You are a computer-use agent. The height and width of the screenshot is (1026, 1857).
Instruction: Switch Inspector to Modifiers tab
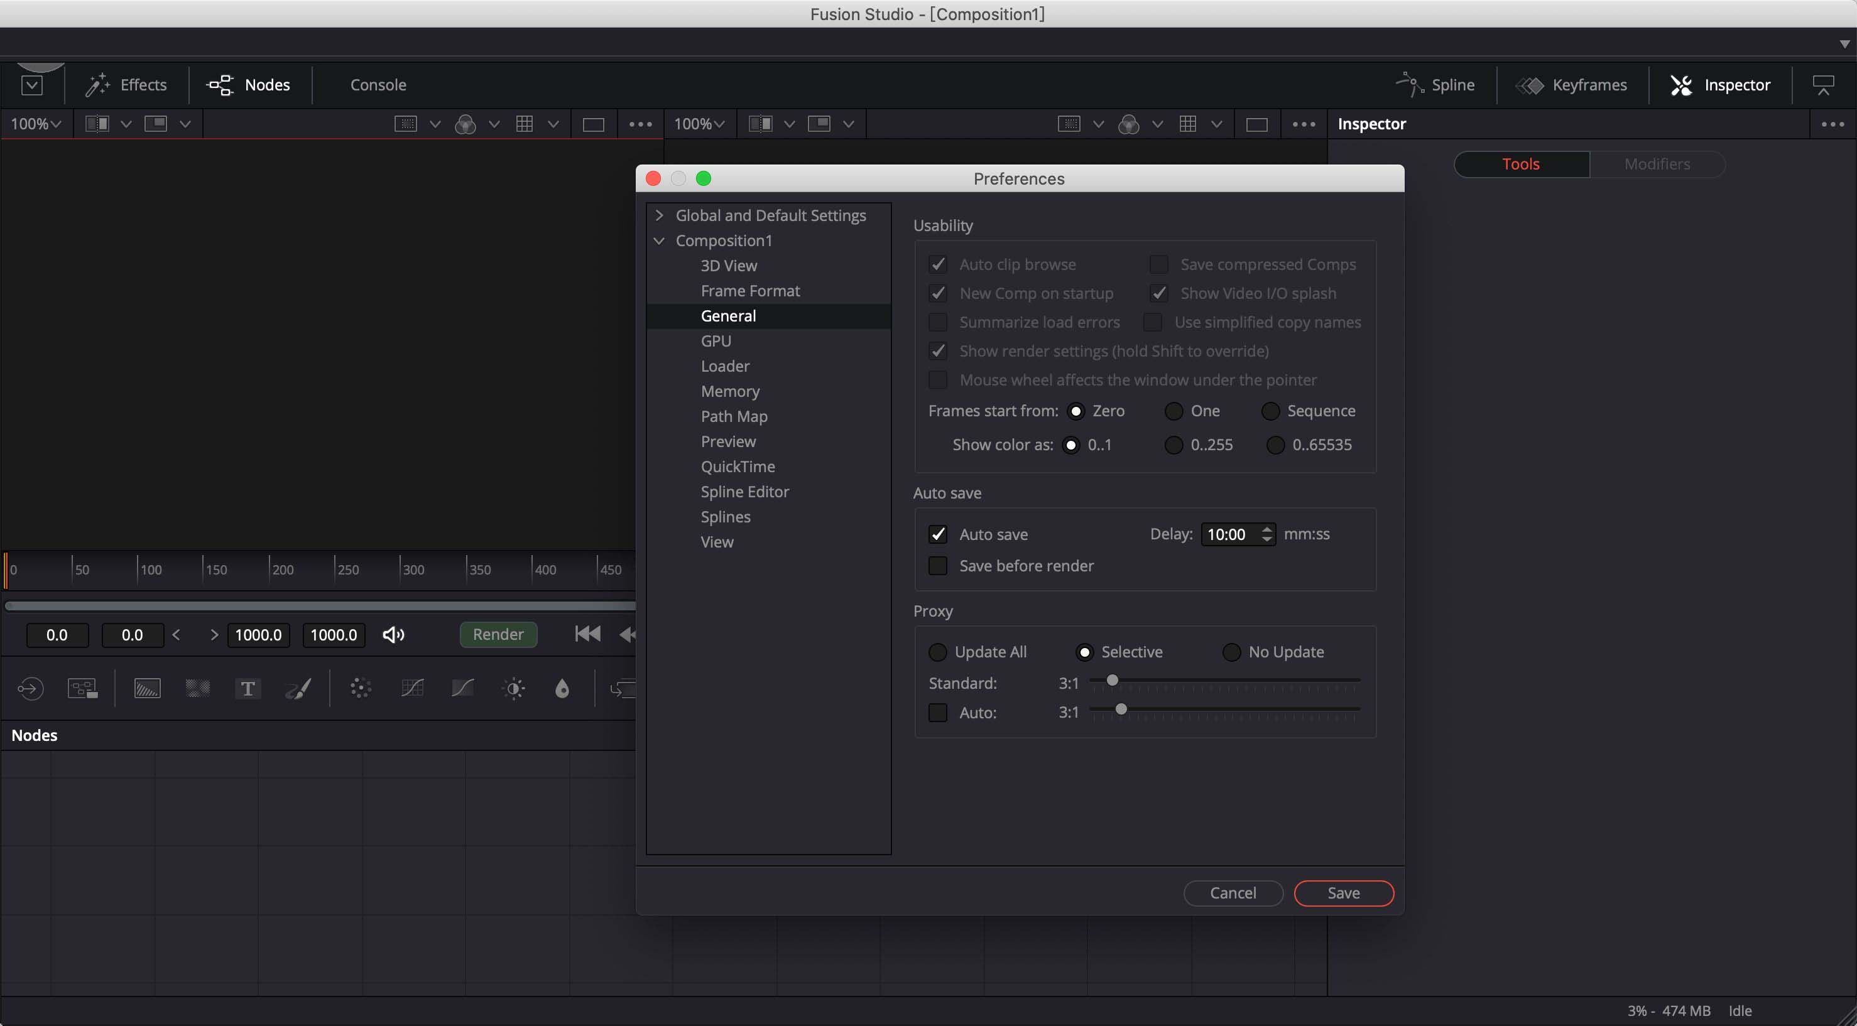1657,165
